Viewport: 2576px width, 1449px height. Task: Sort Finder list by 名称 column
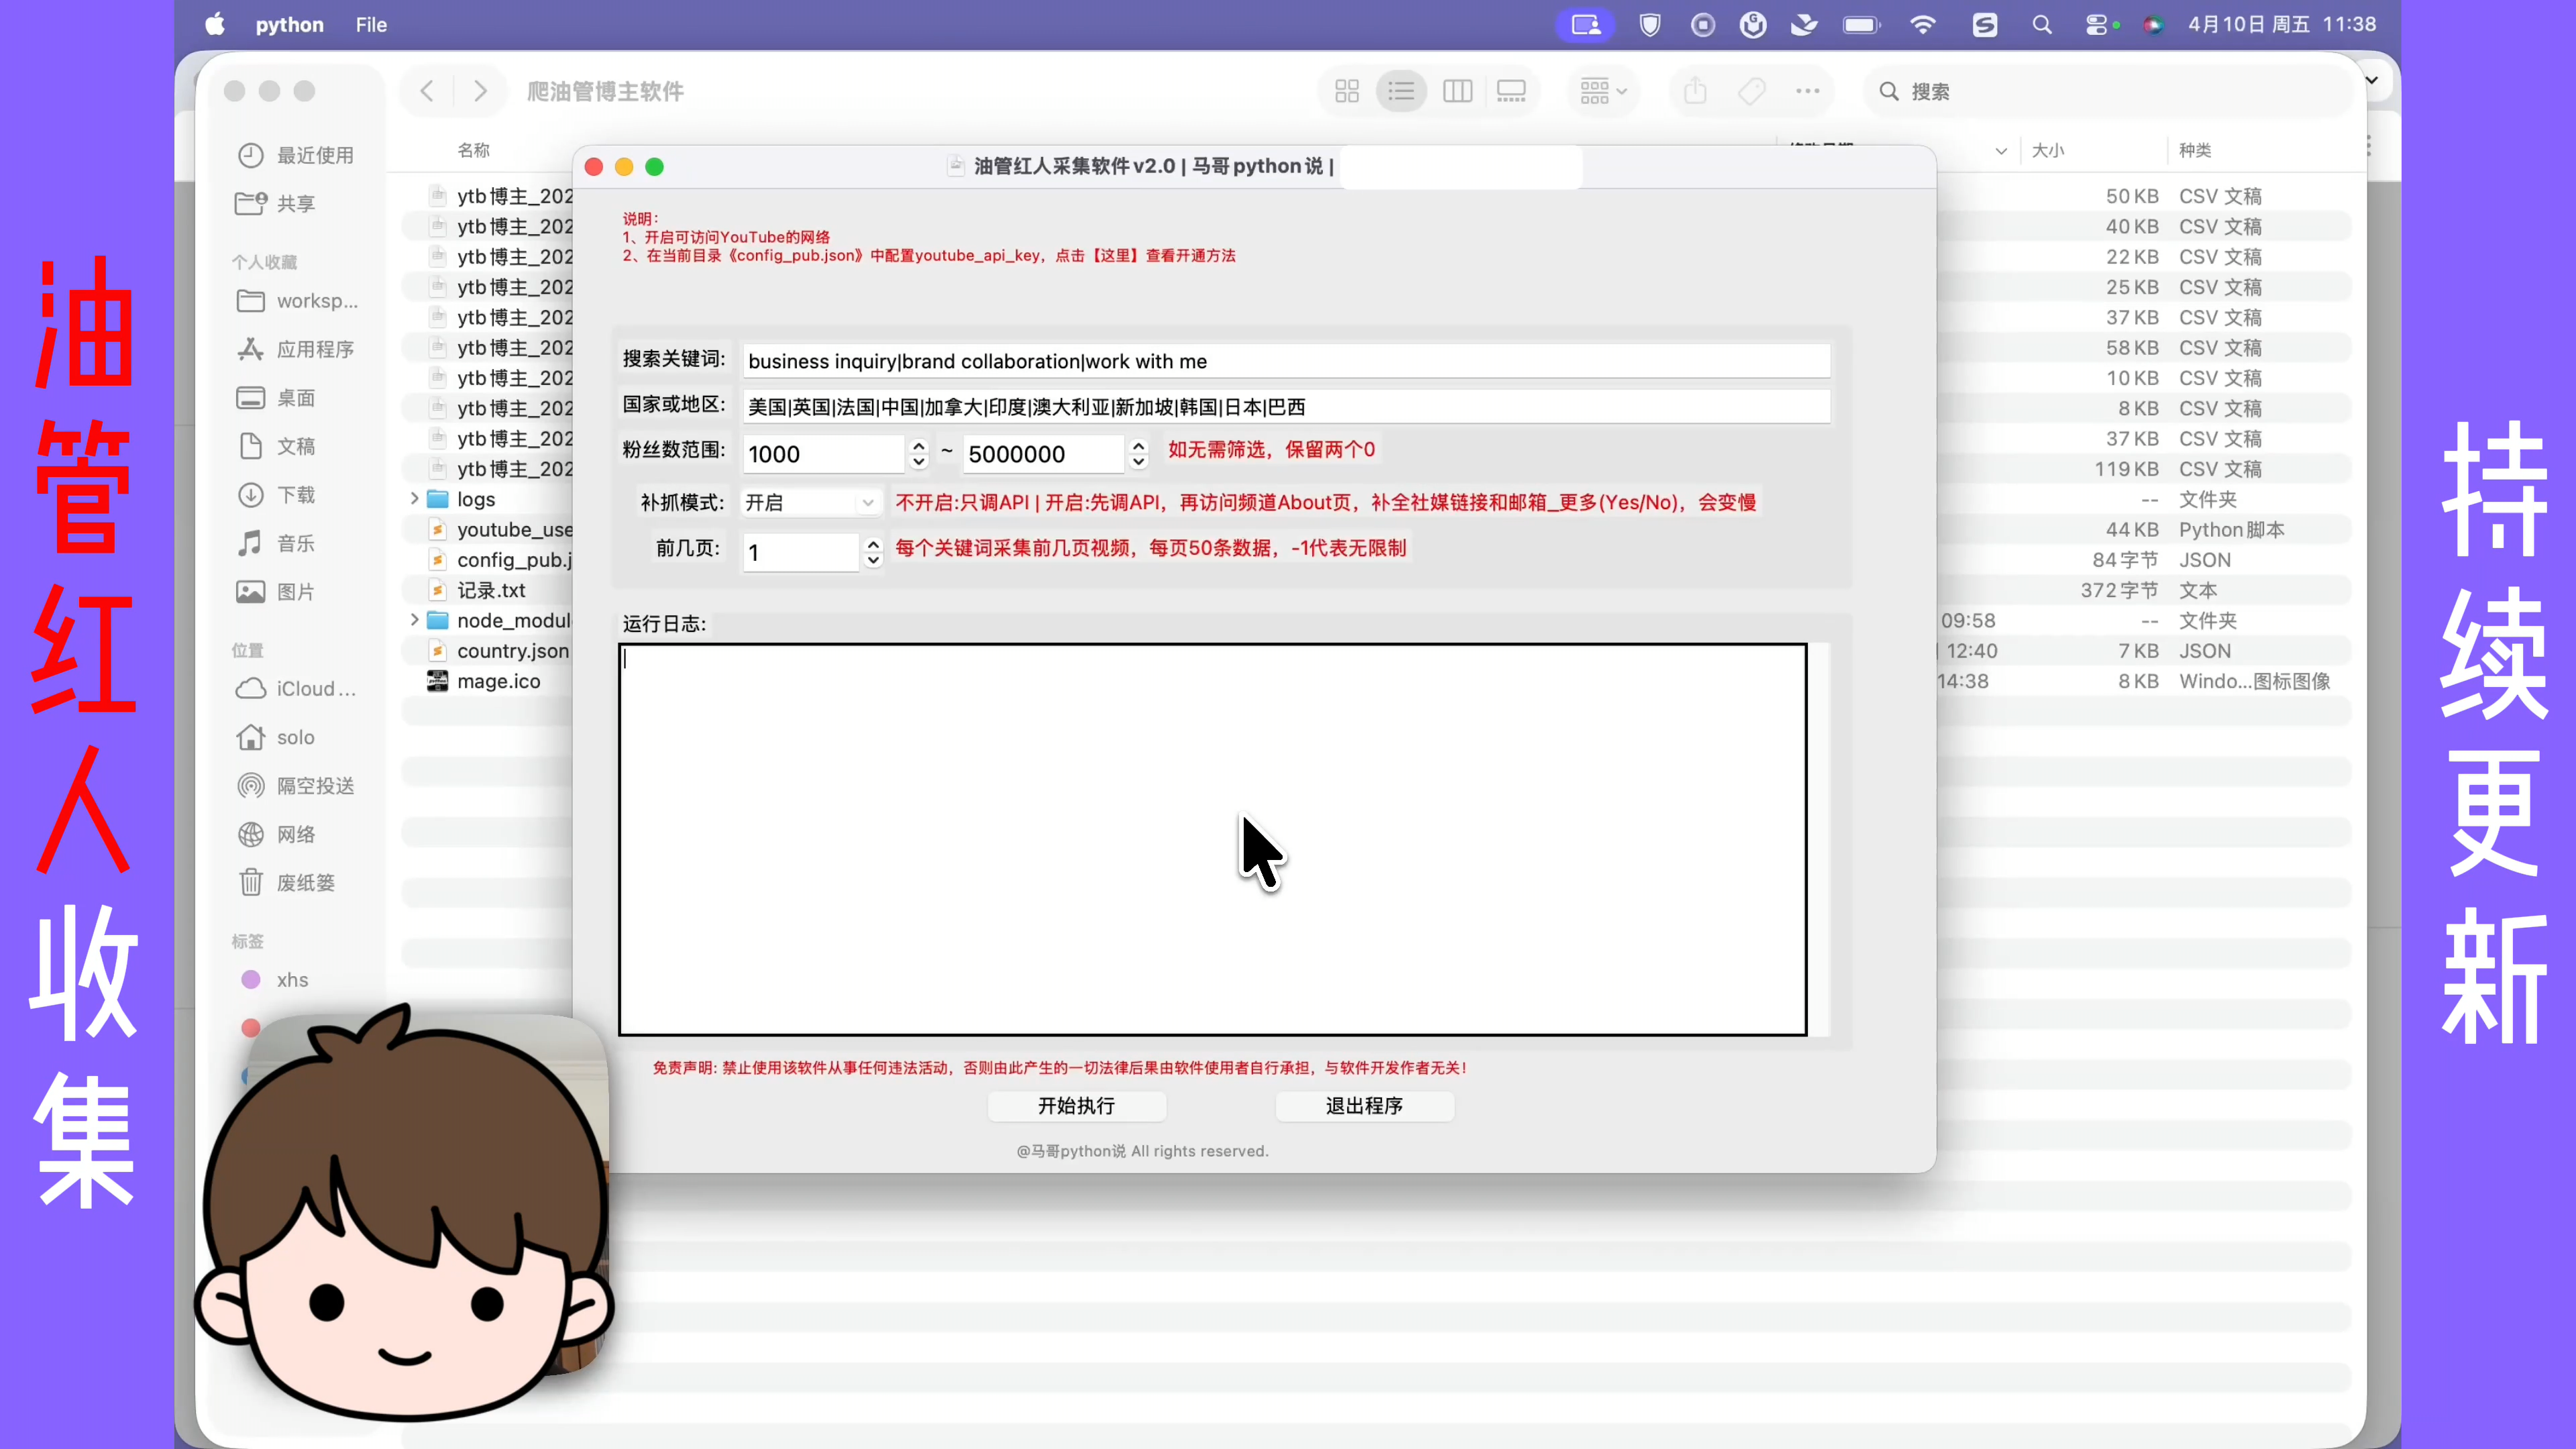tap(474, 150)
